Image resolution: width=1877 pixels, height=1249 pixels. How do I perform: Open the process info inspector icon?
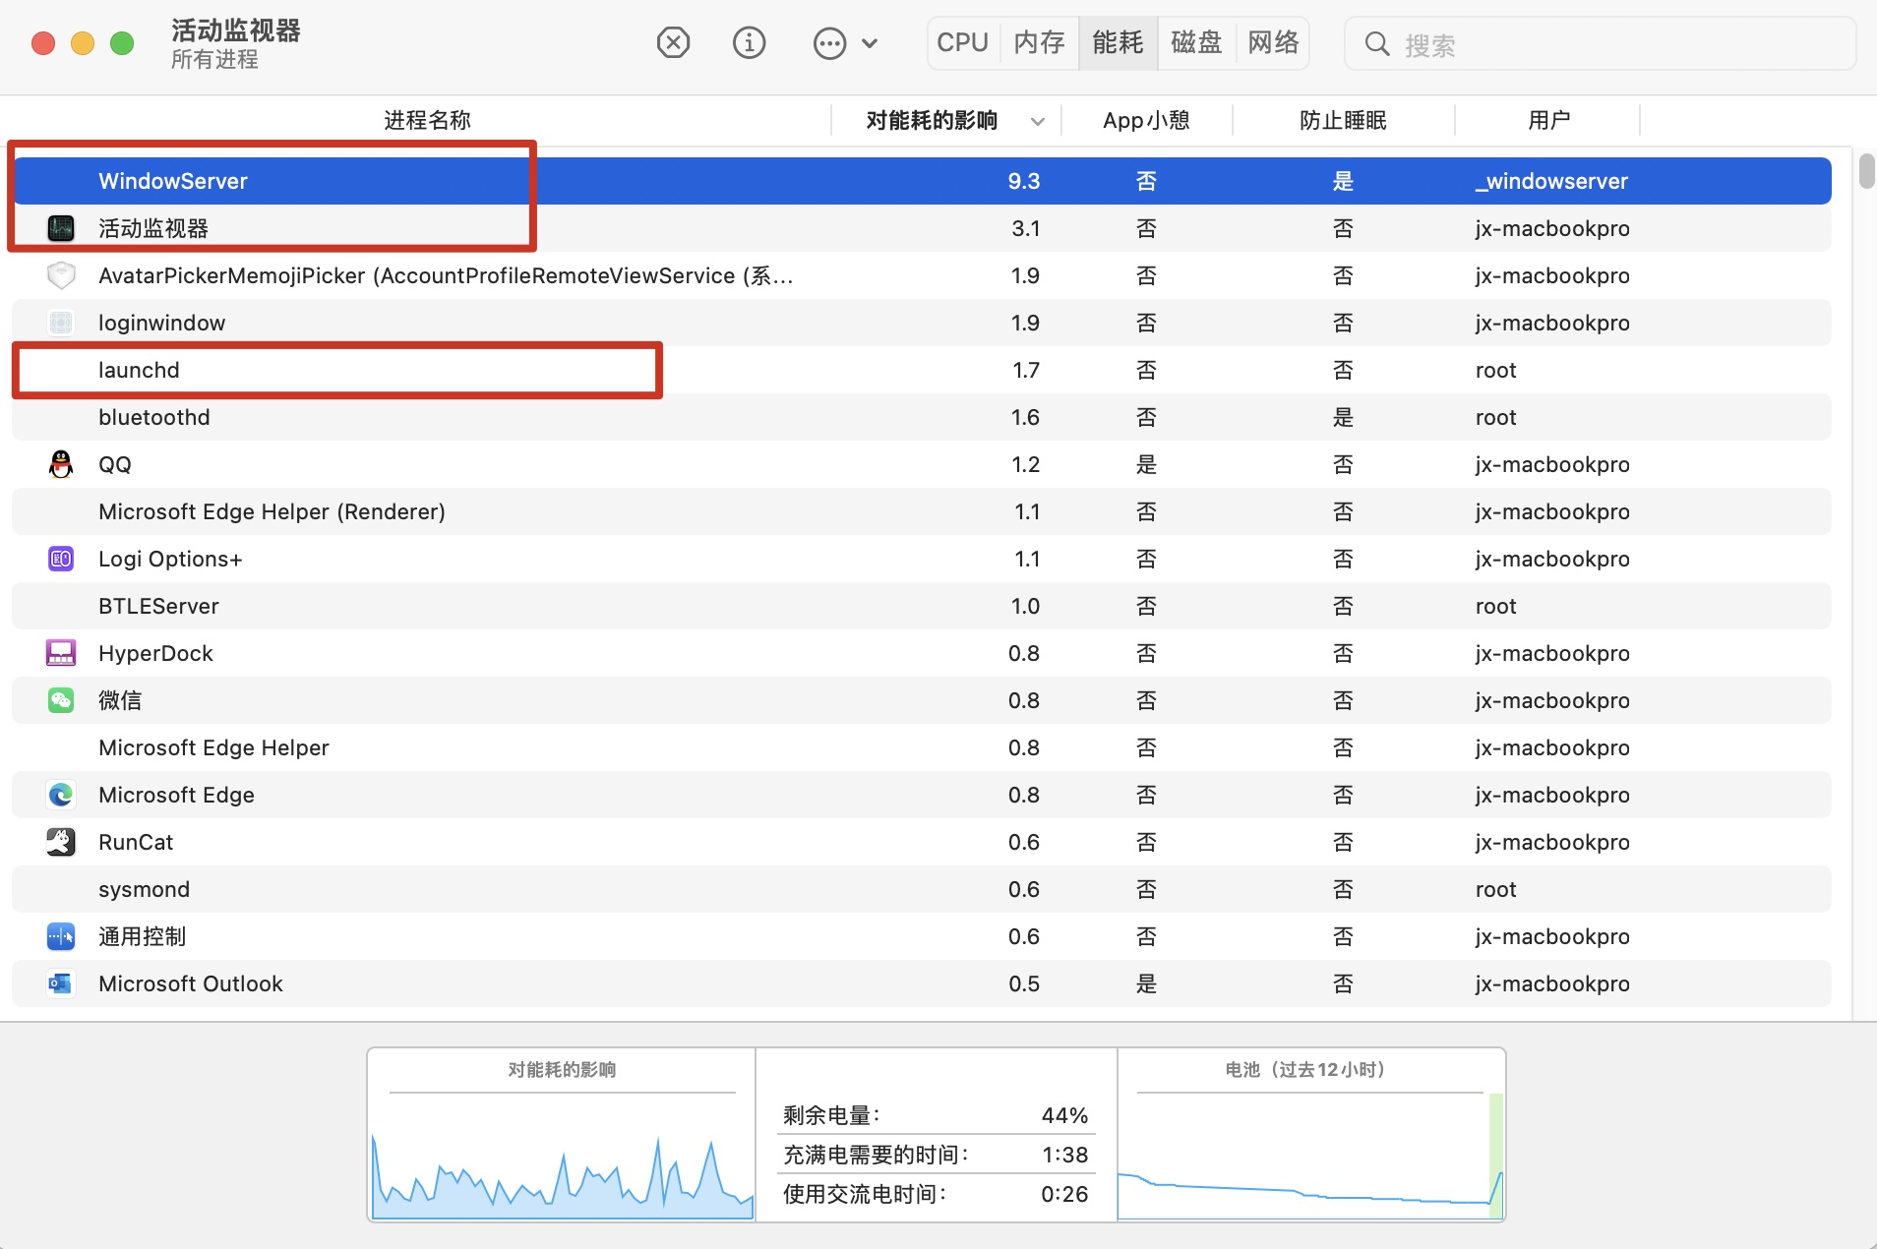(749, 43)
